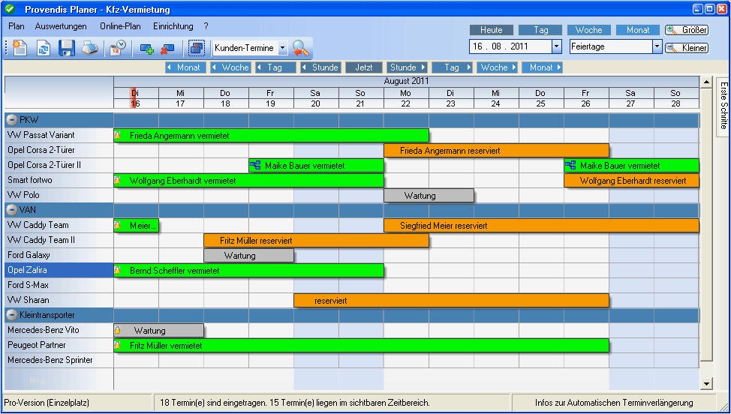Viewport: 731px width, 414px height.
Task: Collapse the VAN group
Action: click(x=12, y=210)
